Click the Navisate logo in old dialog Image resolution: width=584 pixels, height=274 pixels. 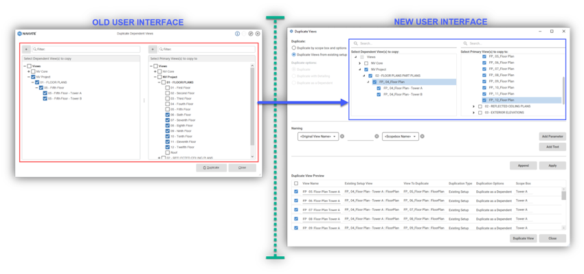click(27, 34)
